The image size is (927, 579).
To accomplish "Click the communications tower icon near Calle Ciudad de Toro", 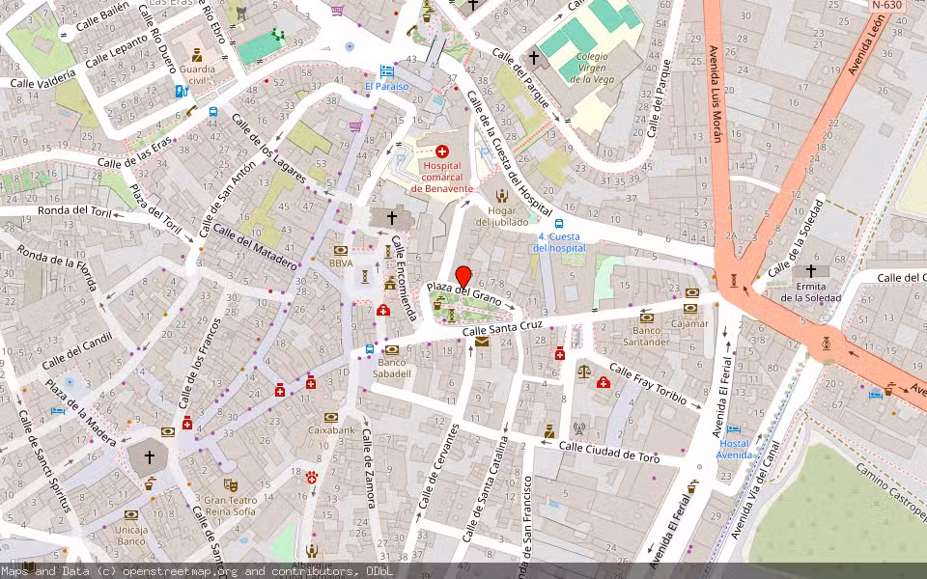I will pos(579,428).
